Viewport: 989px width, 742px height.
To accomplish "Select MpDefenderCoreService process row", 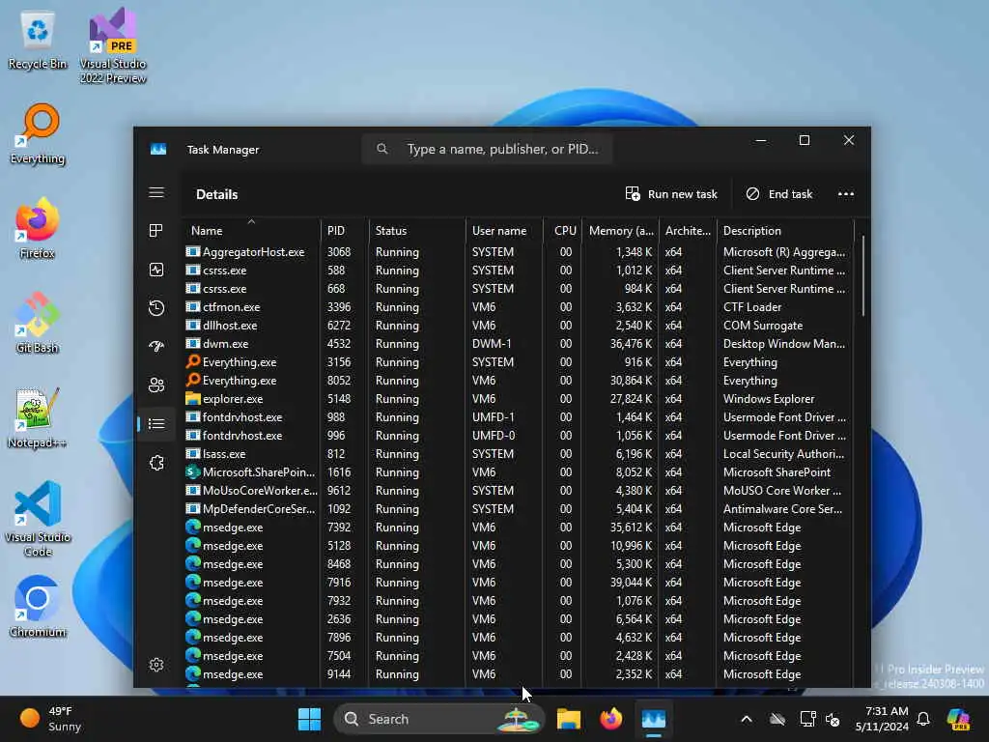I will [x=519, y=508].
